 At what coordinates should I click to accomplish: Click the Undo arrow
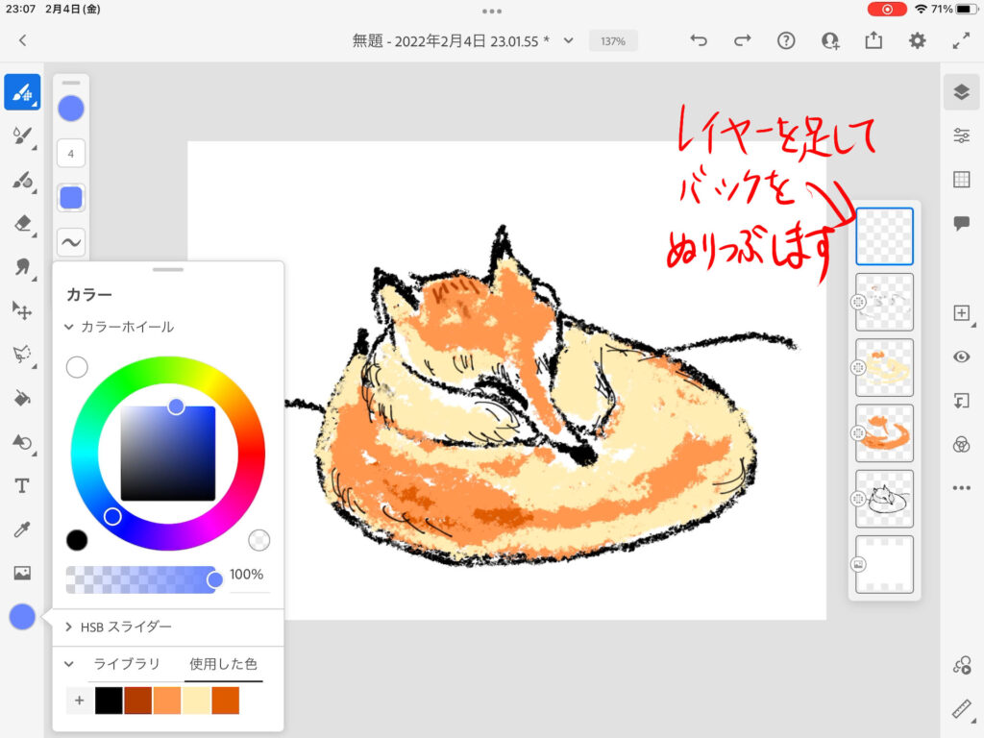point(699,40)
